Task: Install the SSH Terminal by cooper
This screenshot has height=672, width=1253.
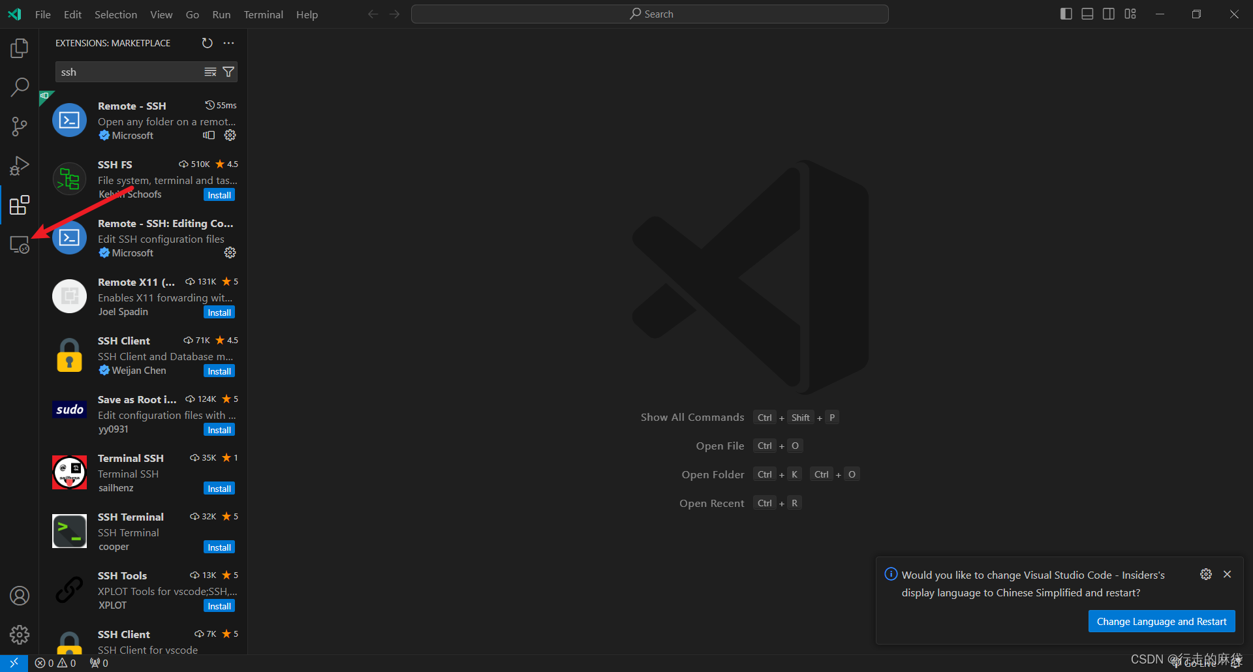Action: (x=219, y=547)
